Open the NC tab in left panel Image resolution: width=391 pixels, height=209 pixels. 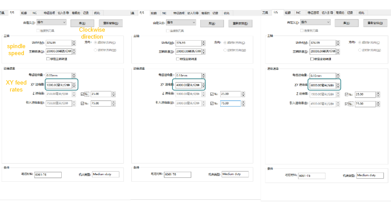(x=35, y=13)
